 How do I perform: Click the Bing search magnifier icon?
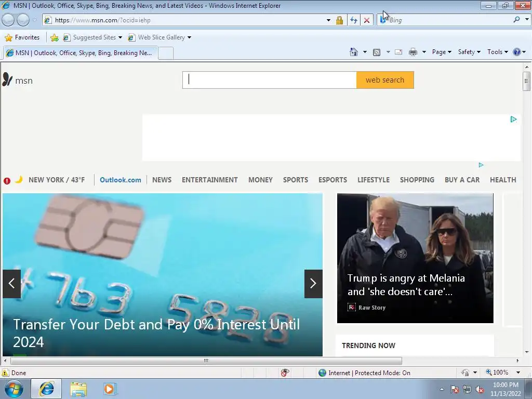pyautogui.click(x=516, y=20)
